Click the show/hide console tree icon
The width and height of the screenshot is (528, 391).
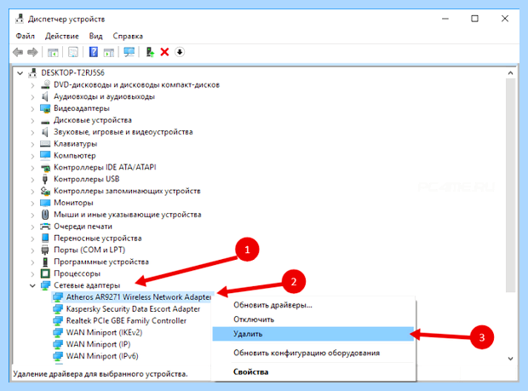(x=53, y=52)
